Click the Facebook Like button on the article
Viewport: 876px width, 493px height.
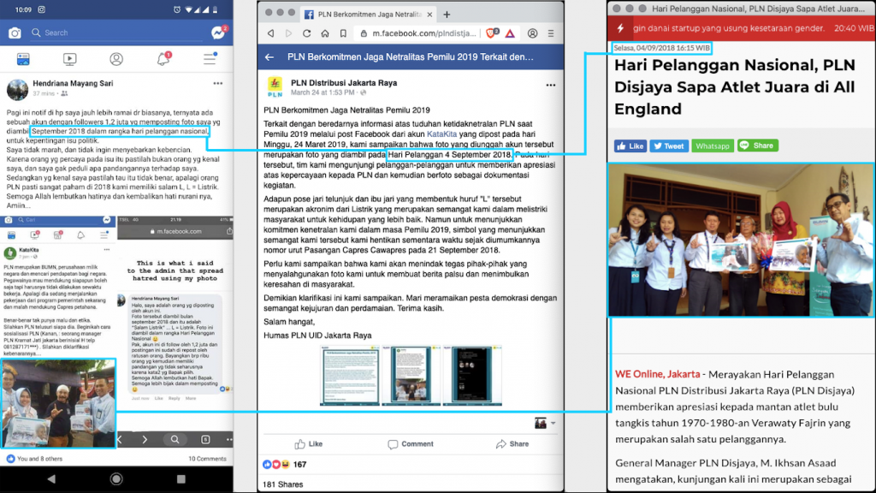point(630,146)
